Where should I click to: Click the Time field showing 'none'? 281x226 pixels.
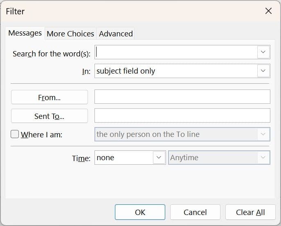click(x=124, y=158)
